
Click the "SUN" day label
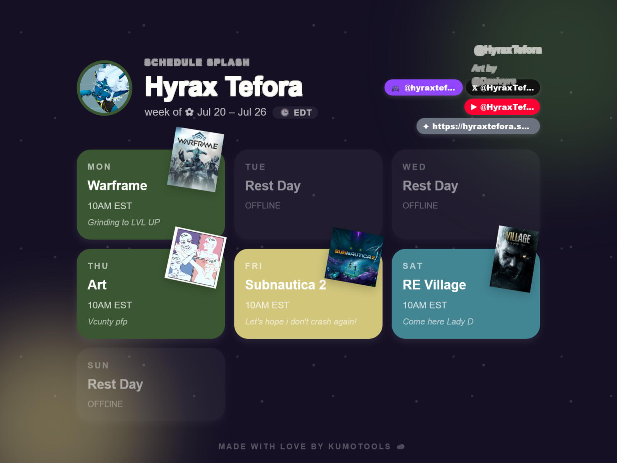[98, 365]
